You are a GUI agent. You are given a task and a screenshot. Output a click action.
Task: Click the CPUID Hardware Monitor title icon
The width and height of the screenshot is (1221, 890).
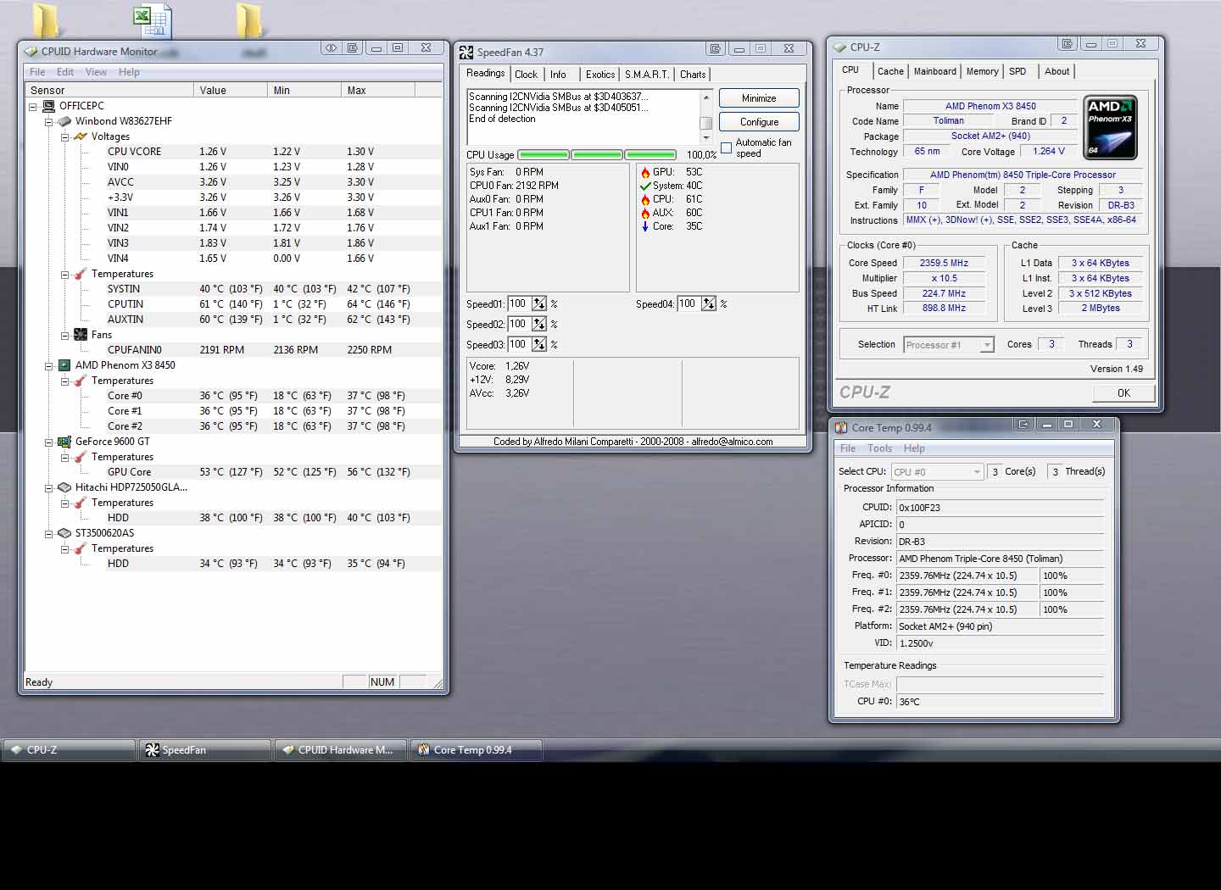(x=31, y=52)
